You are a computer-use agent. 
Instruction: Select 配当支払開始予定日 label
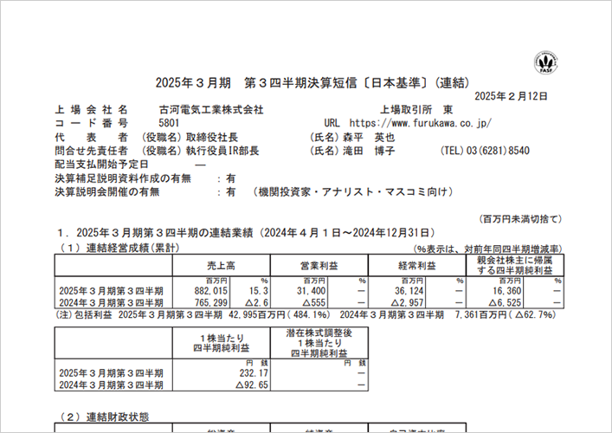tap(101, 165)
